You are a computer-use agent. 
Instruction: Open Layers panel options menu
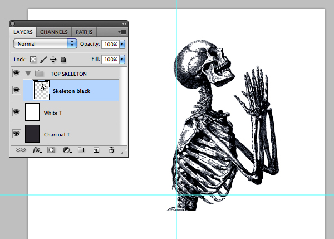coord(122,32)
